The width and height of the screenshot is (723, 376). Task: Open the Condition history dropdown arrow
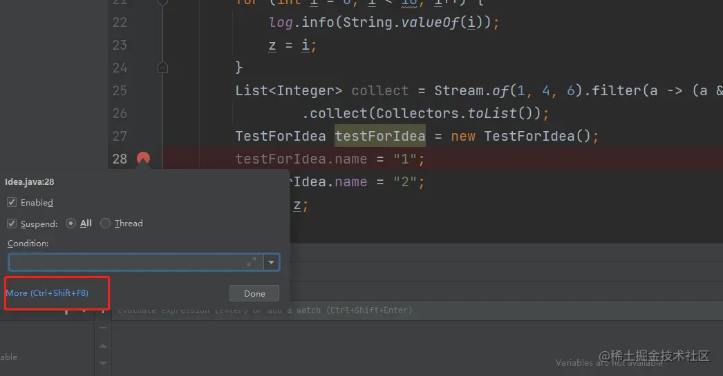(272, 262)
